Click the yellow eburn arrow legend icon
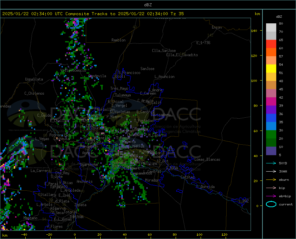 [x=271, y=179]
